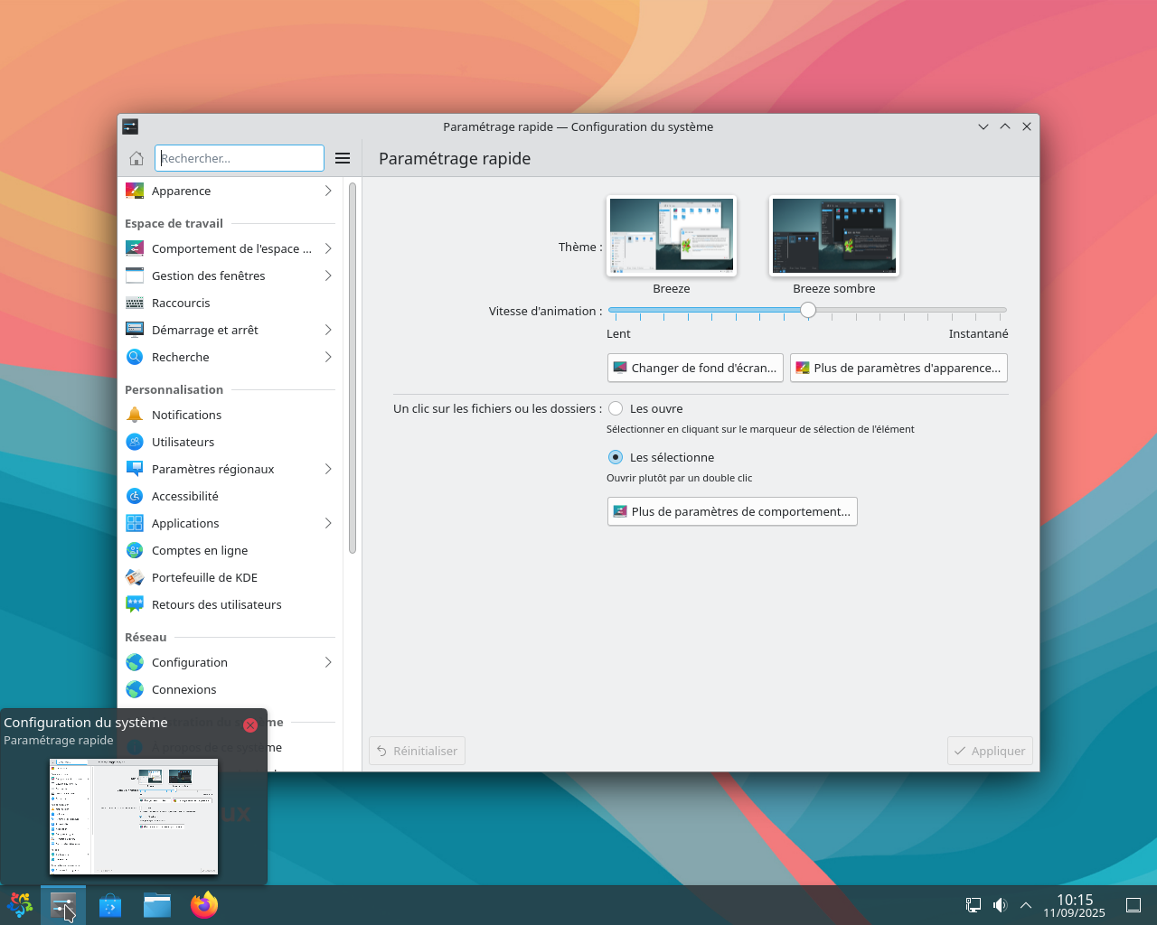Close the window in the taskbar preview popup

point(250,725)
